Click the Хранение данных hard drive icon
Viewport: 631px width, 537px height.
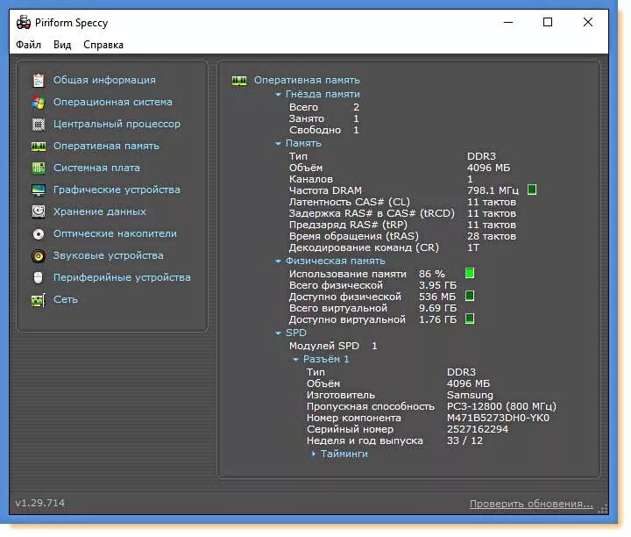coord(39,211)
